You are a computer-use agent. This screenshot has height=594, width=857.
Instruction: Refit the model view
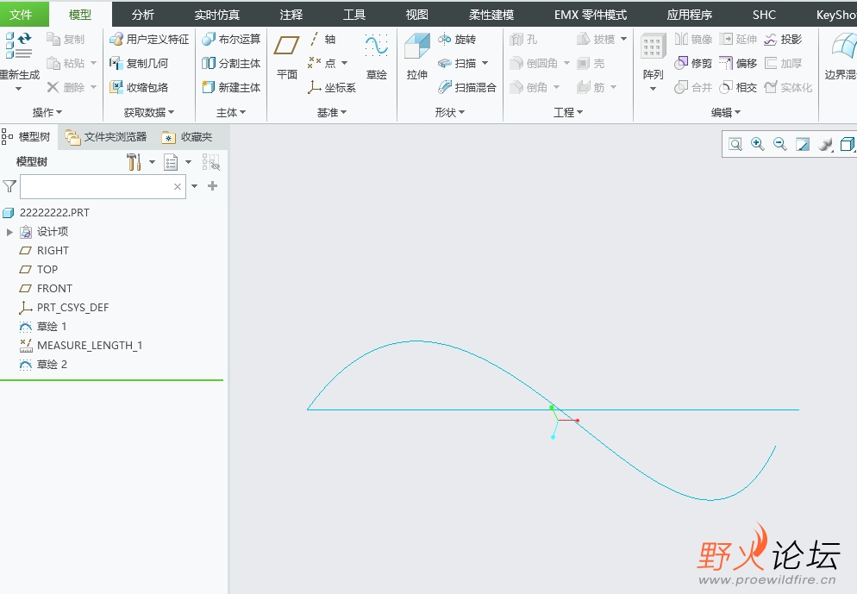(x=735, y=144)
